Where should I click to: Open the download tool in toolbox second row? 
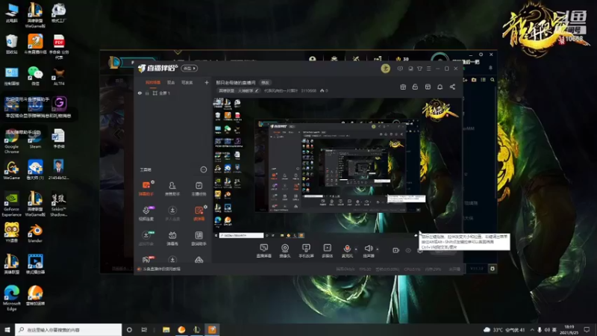(x=172, y=214)
